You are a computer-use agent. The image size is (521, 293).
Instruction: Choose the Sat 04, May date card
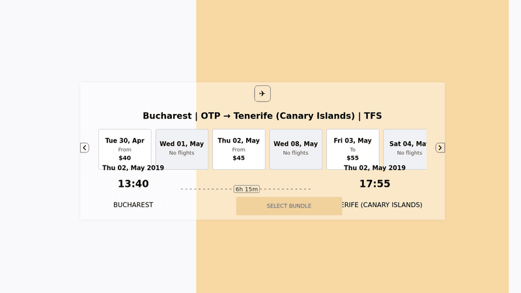[405, 148]
